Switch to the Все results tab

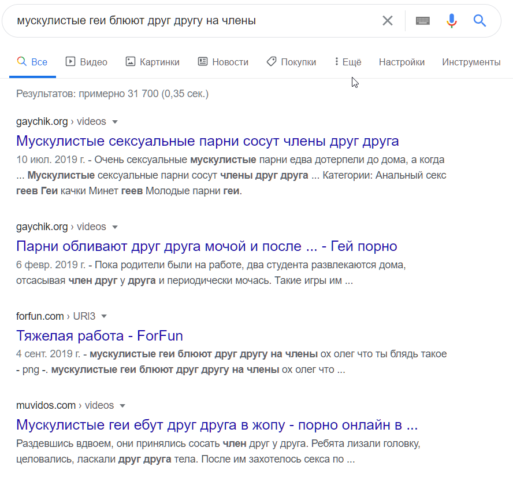point(33,62)
